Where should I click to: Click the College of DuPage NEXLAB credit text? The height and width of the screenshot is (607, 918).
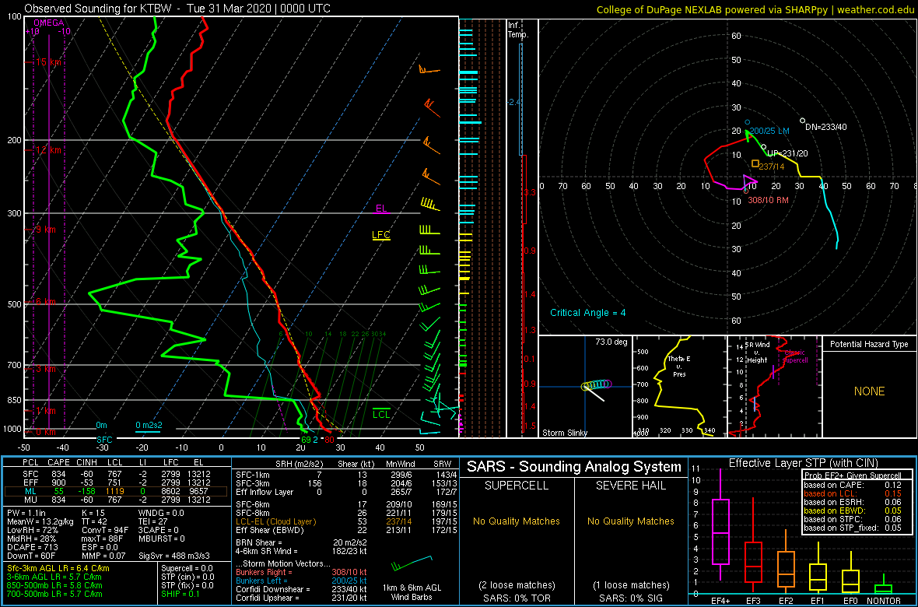point(755,9)
